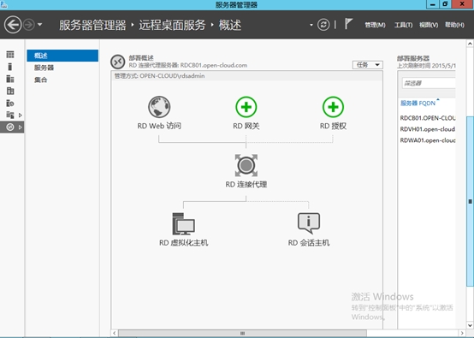Select server row RDVH01.open-cloud
The height and width of the screenshot is (338, 474).
(428, 129)
